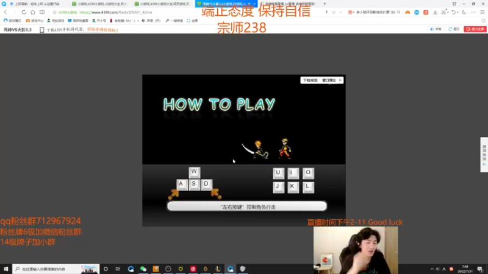Click the U key in the tutorial

coord(278,173)
